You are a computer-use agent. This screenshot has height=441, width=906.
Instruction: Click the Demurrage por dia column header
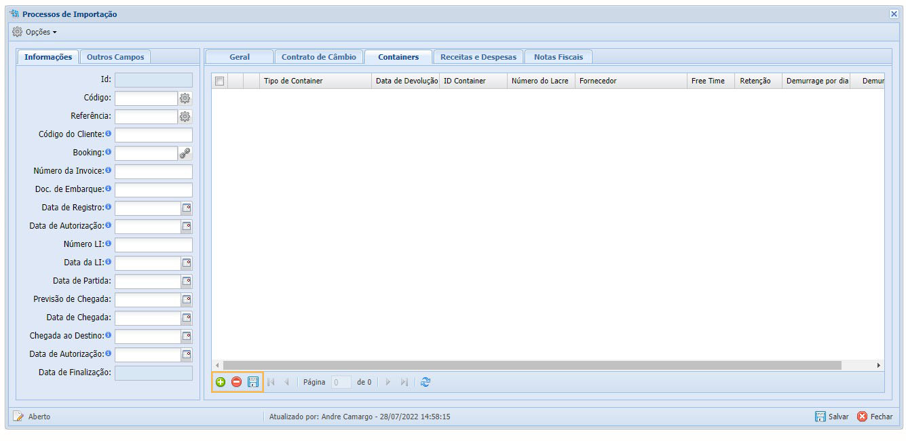[816, 81]
